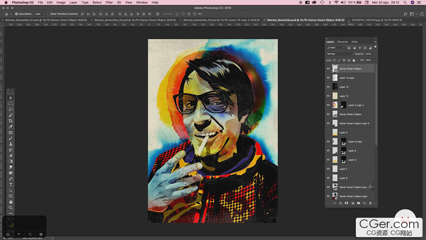Open the Filter menu
Image resolution: width=426 pixels, height=240 pixels.
tap(109, 2)
